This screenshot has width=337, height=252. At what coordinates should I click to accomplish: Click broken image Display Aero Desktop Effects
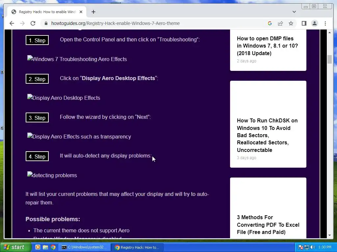click(64, 98)
